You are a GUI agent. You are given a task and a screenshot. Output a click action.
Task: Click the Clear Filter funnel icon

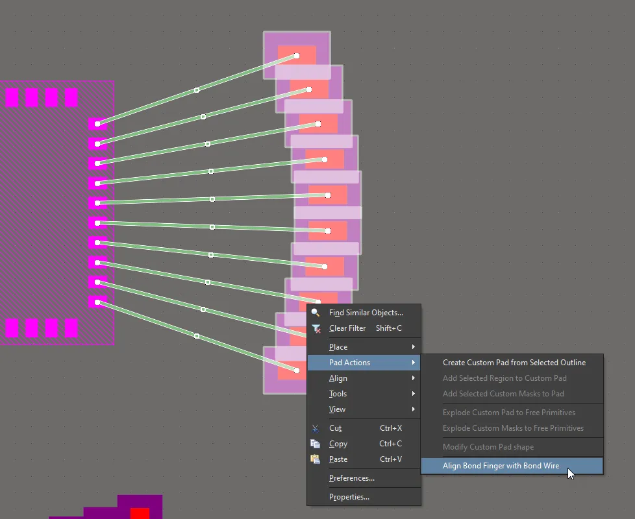pyautogui.click(x=316, y=328)
